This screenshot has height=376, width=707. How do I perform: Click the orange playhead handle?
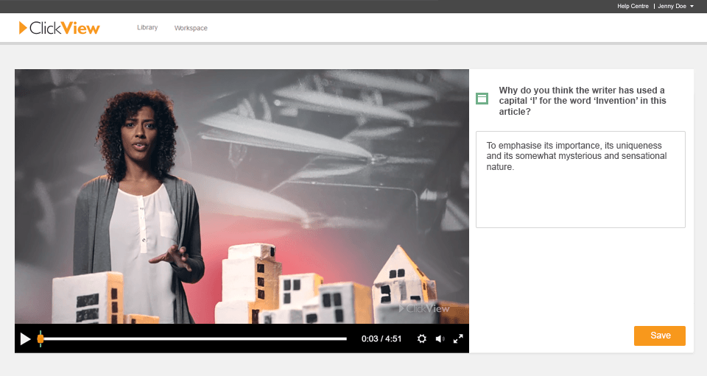pyautogui.click(x=41, y=338)
